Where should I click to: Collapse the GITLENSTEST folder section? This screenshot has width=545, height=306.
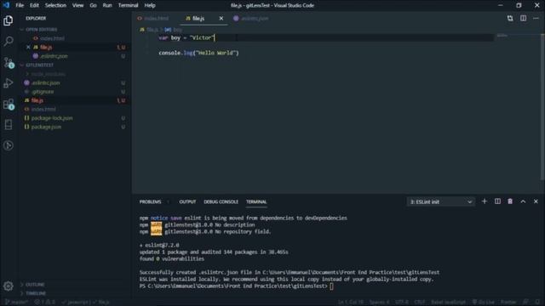[37, 65]
